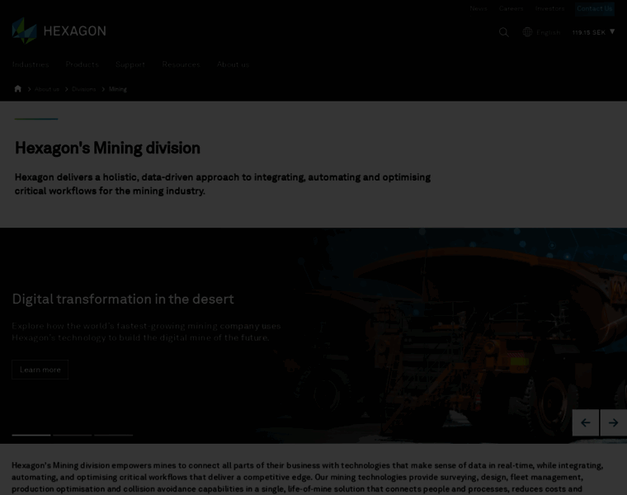Image resolution: width=627 pixels, height=495 pixels.
Task: Open the Investors link
Action: (549, 8)
